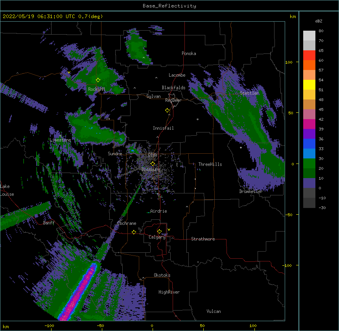Click the yellow radar site marker near Olds
This screenshot has height=331, width=339.
point(153,164)
